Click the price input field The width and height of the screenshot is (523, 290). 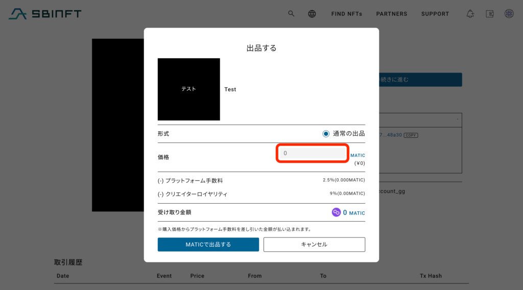(313, 153)
